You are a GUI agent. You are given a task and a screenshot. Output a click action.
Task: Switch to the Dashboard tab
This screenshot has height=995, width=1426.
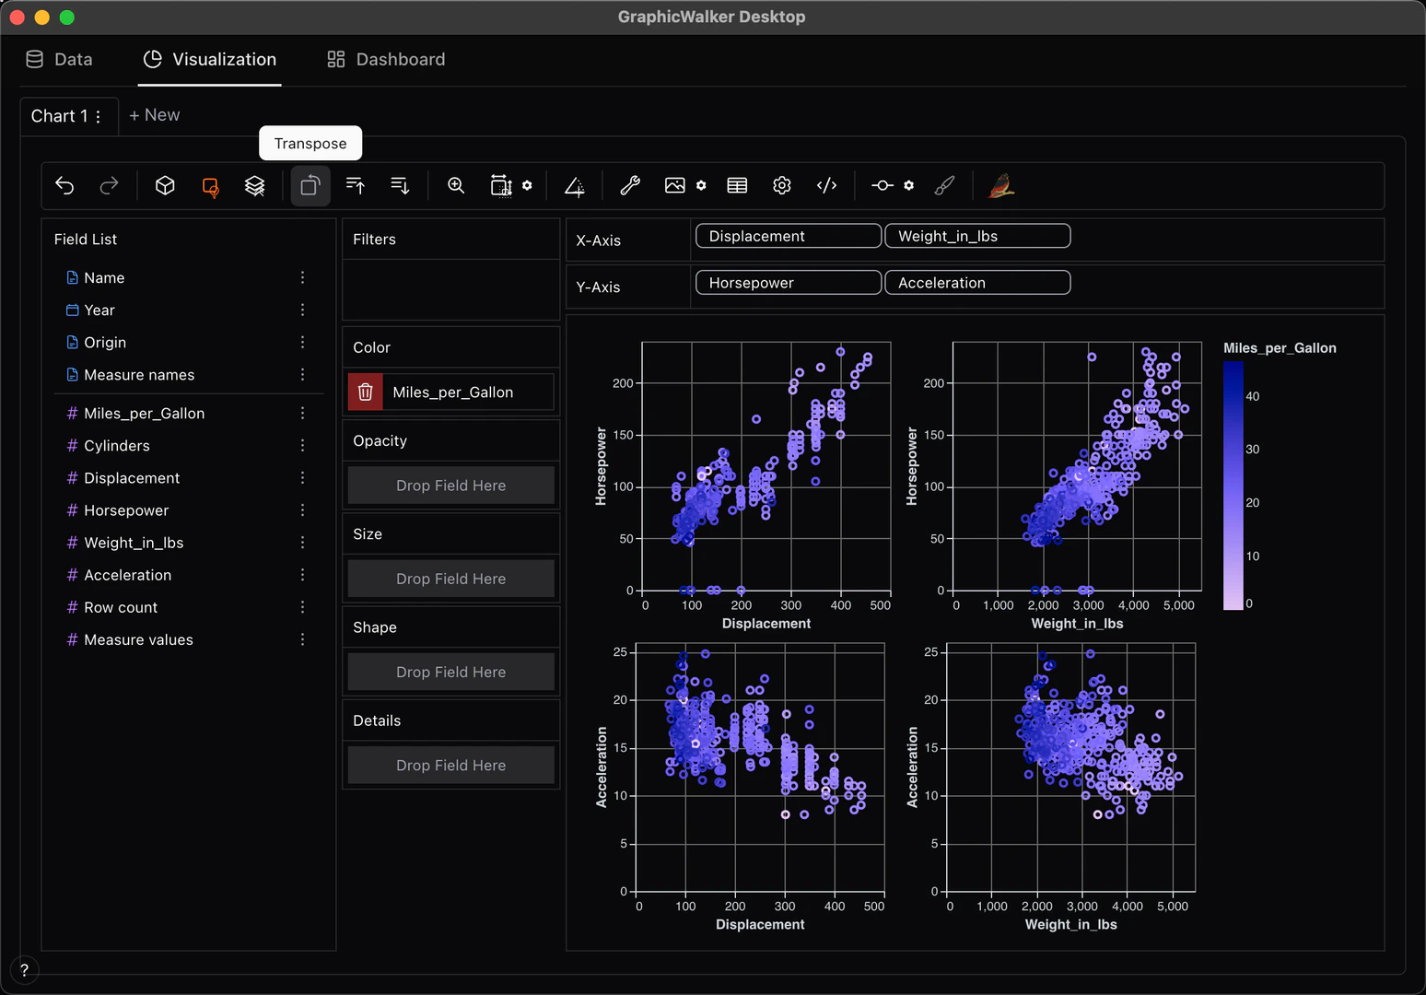tap(385, 59)
